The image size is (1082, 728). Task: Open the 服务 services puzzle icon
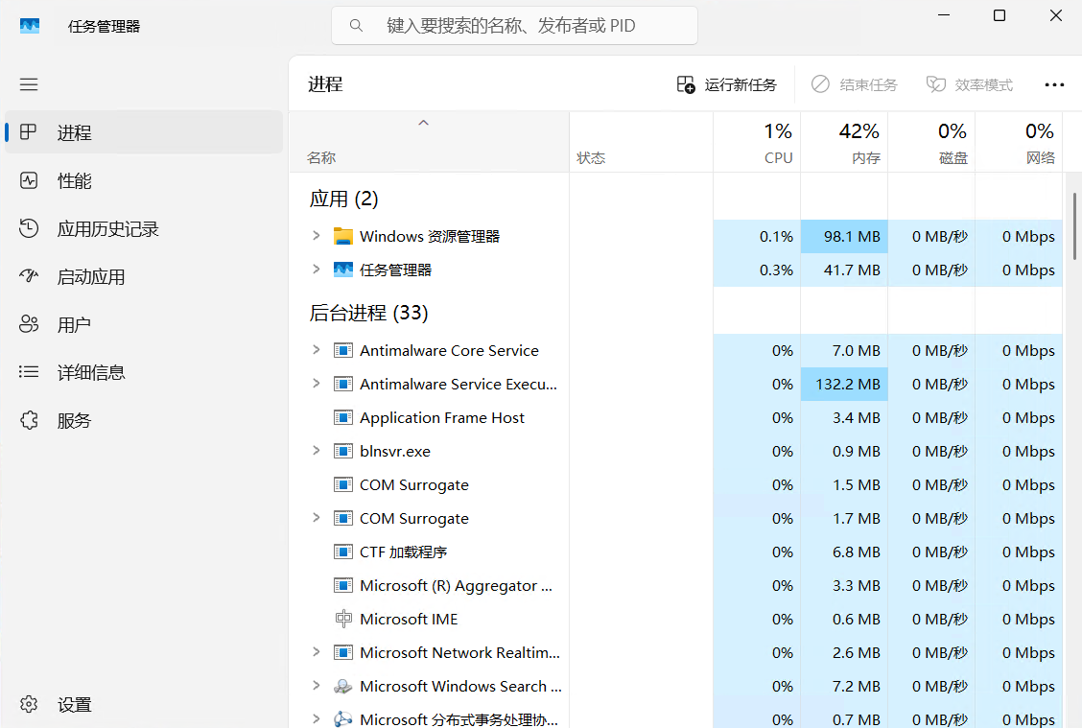(29, 420)
